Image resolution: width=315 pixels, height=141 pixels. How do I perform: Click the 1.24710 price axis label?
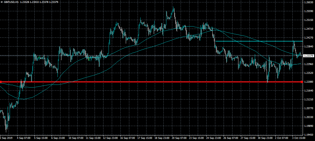pyautogui.click(x=309, y=29)
